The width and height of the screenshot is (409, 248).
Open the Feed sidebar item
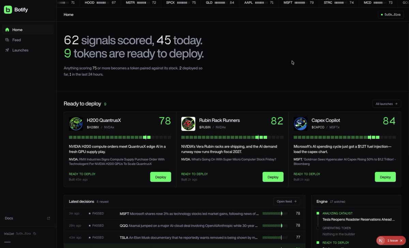click(x=28, y=40)
